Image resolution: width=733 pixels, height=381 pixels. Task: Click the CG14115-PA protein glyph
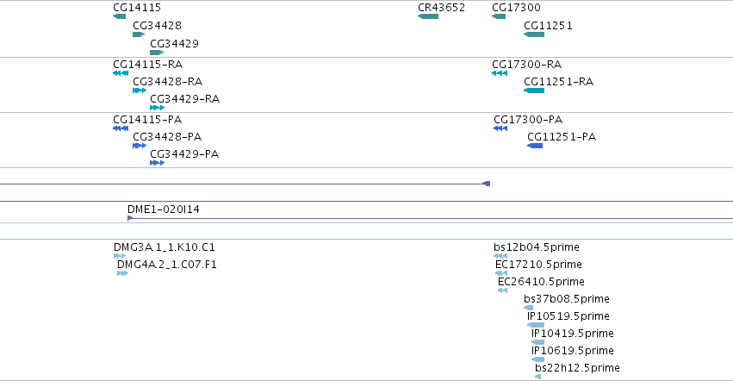tap(121, 128)
